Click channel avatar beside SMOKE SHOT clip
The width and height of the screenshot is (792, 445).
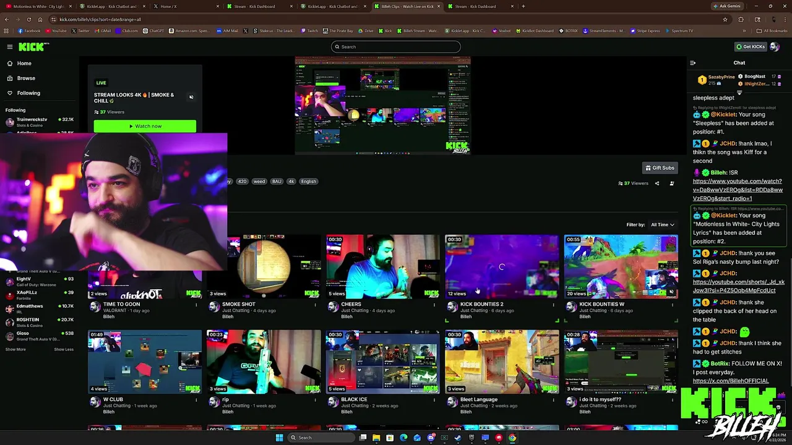214,307
